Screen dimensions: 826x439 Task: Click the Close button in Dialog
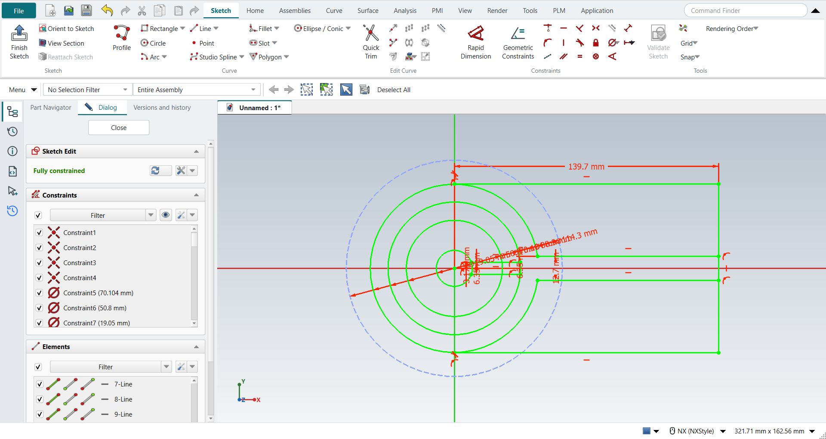click(x=119, y=128)
